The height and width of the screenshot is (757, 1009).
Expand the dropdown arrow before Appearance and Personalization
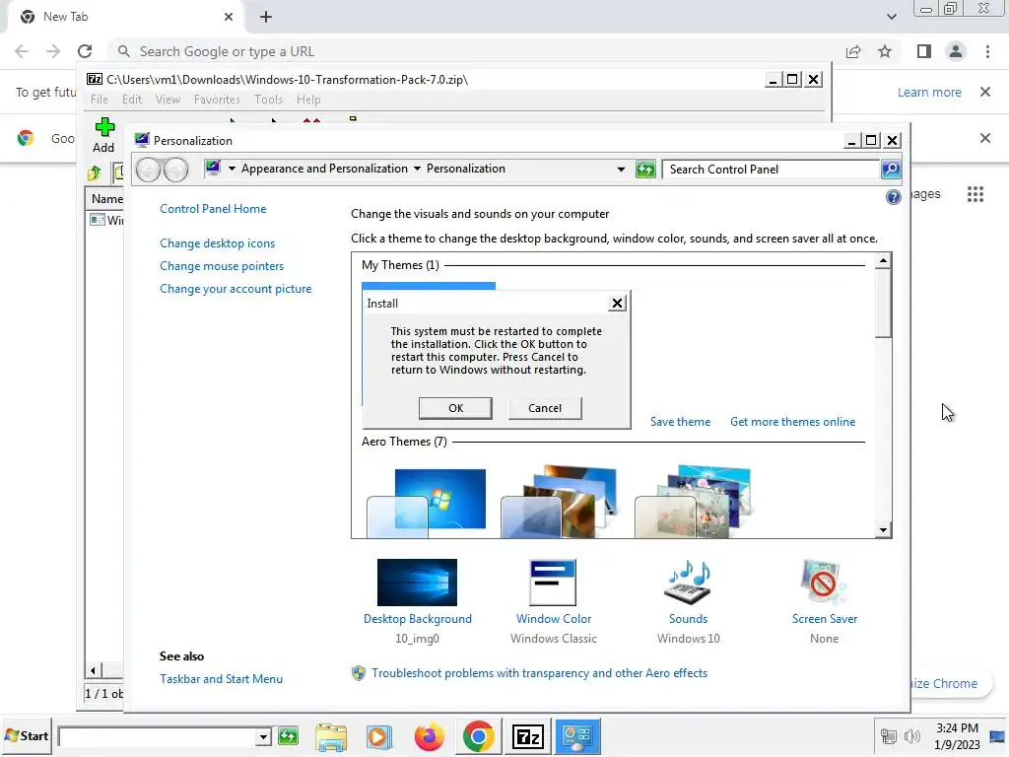[232, 169]
